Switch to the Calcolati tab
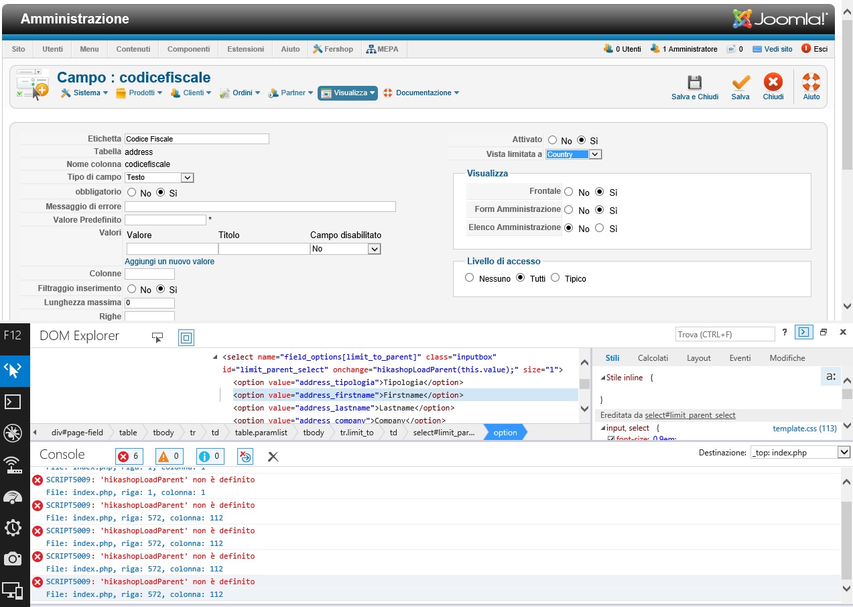Screen dimensions: 853x607 coord(653,358)
